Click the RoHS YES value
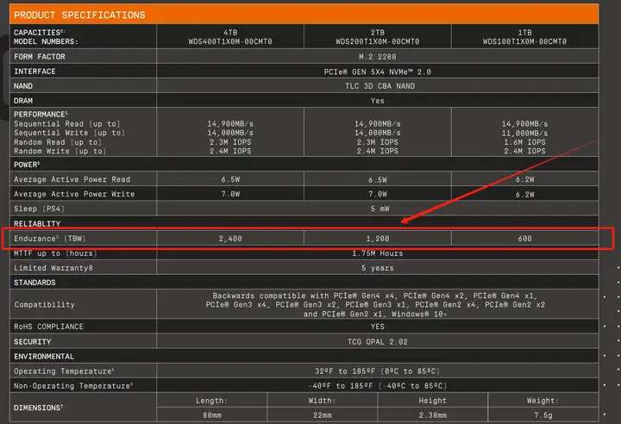The width and height of the screenshot is (621, 424). click(x=378, y=327)
